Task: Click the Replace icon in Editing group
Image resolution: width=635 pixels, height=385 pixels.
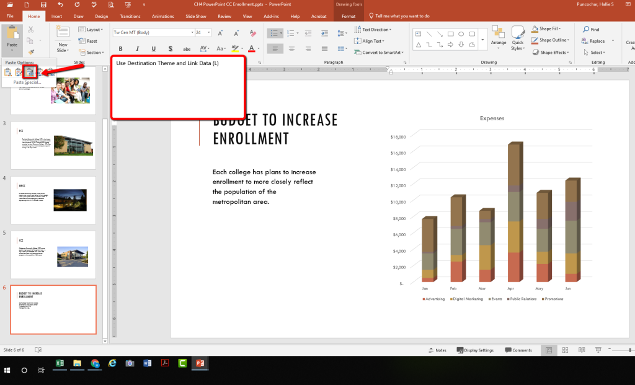Action: pos(595,40)
